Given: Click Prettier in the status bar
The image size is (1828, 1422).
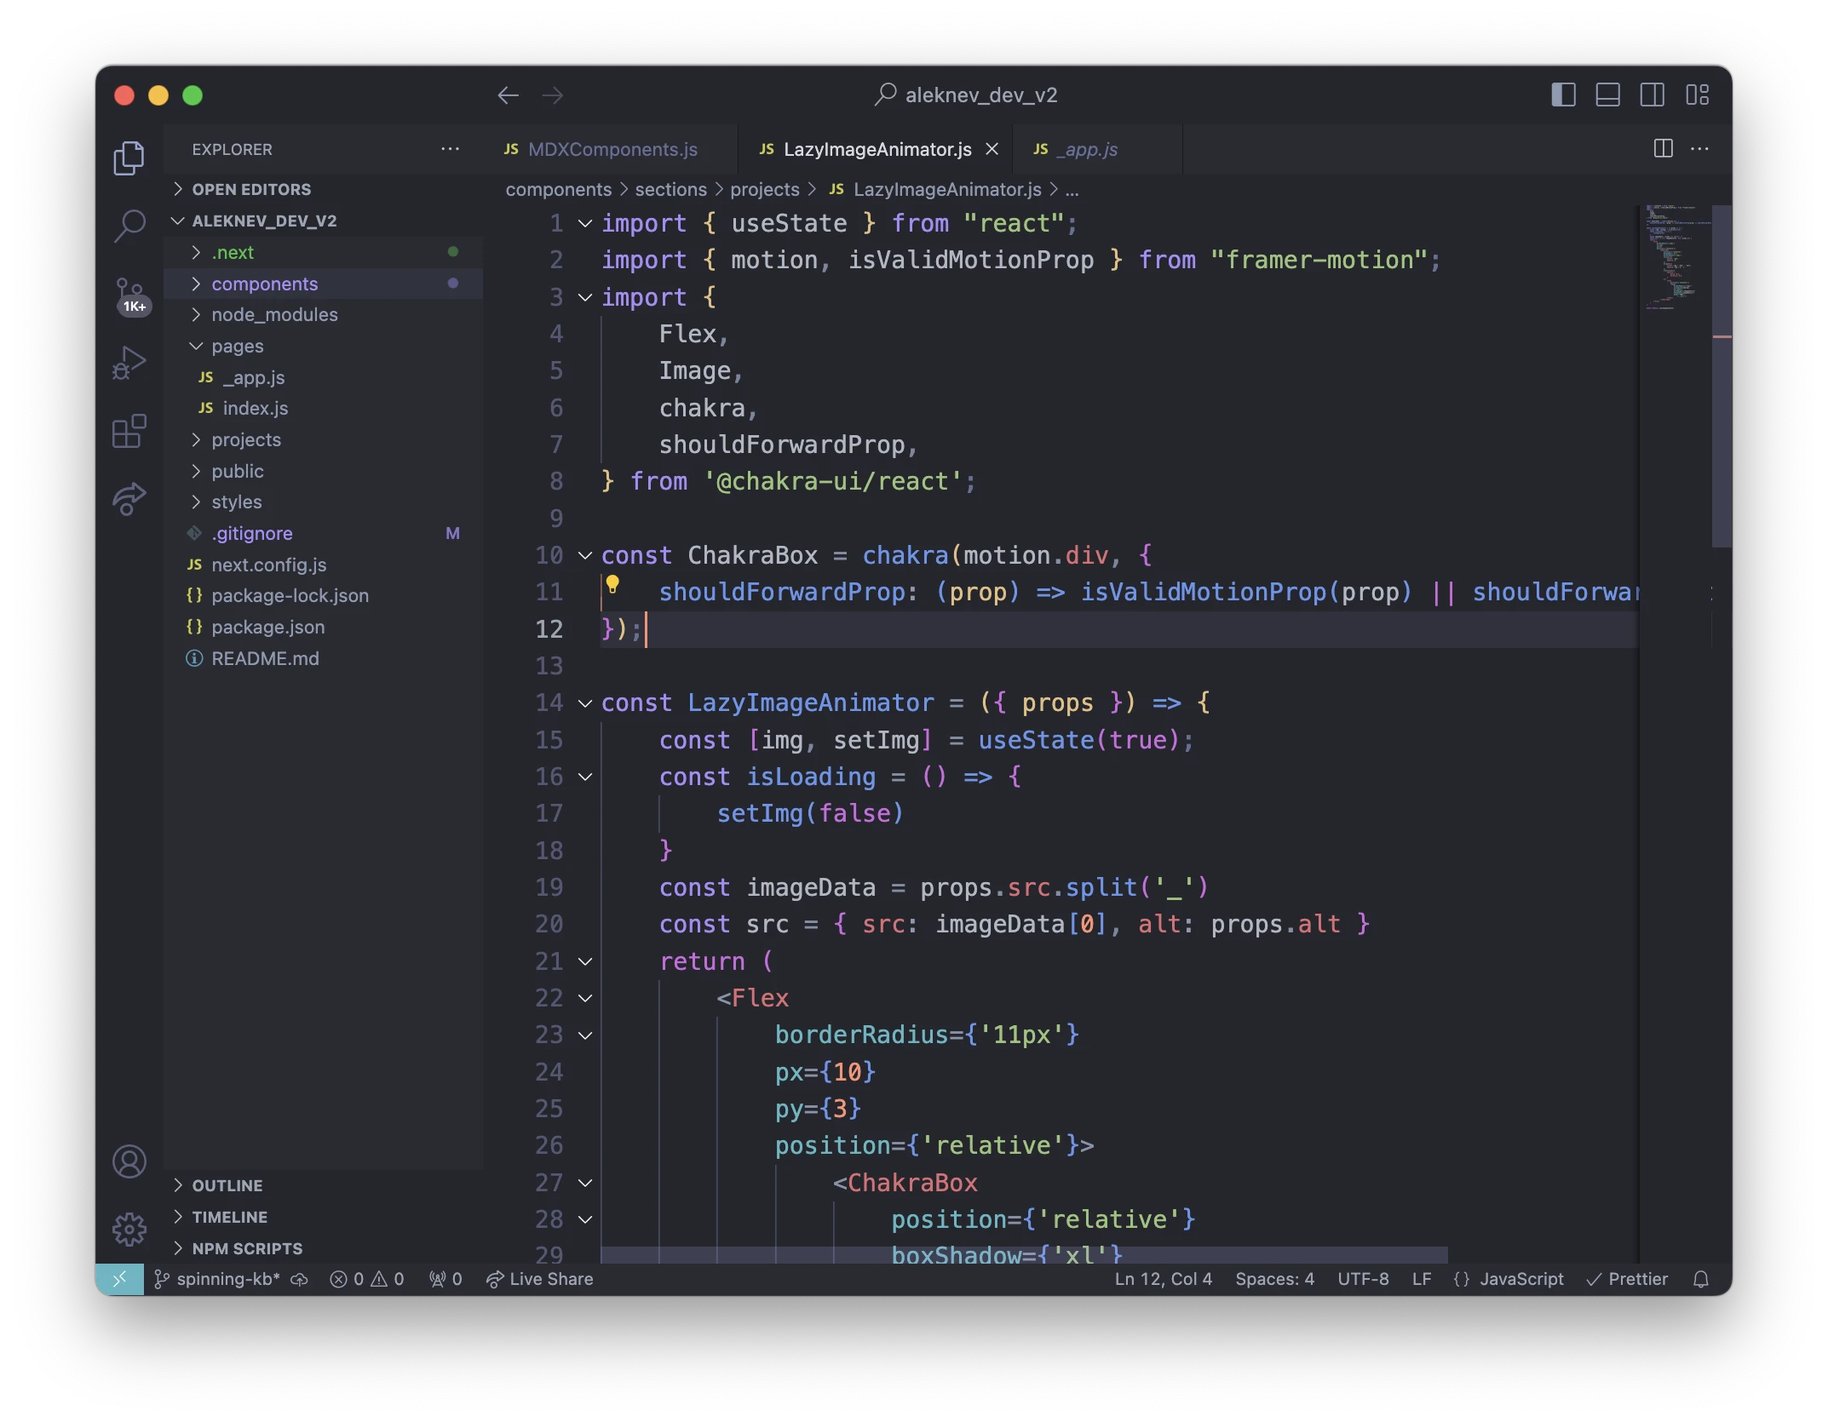Looking at the screenshot, I should coord(1627,1279).
